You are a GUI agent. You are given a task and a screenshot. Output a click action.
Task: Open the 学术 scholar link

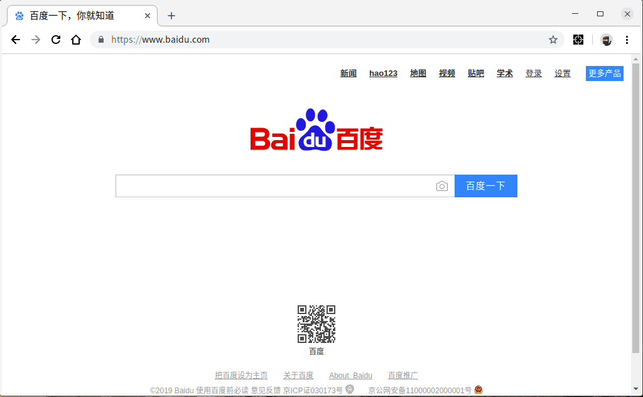504,73
